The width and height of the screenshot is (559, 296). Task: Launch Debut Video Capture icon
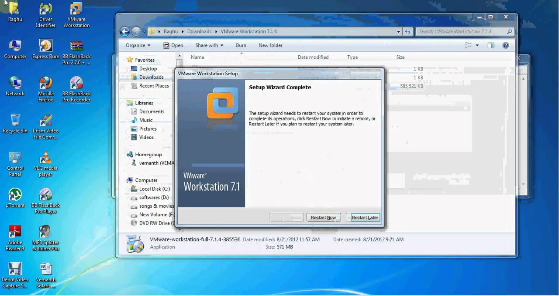(15, 276)
